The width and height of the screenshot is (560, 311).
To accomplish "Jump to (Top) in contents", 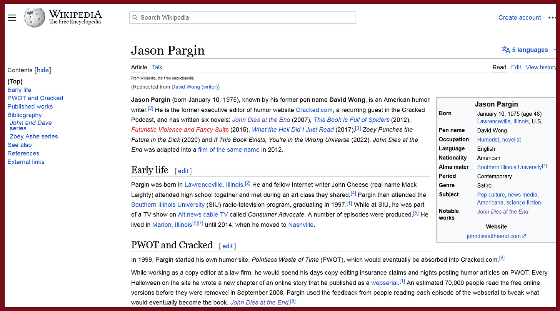I will (x=15, y=81).
